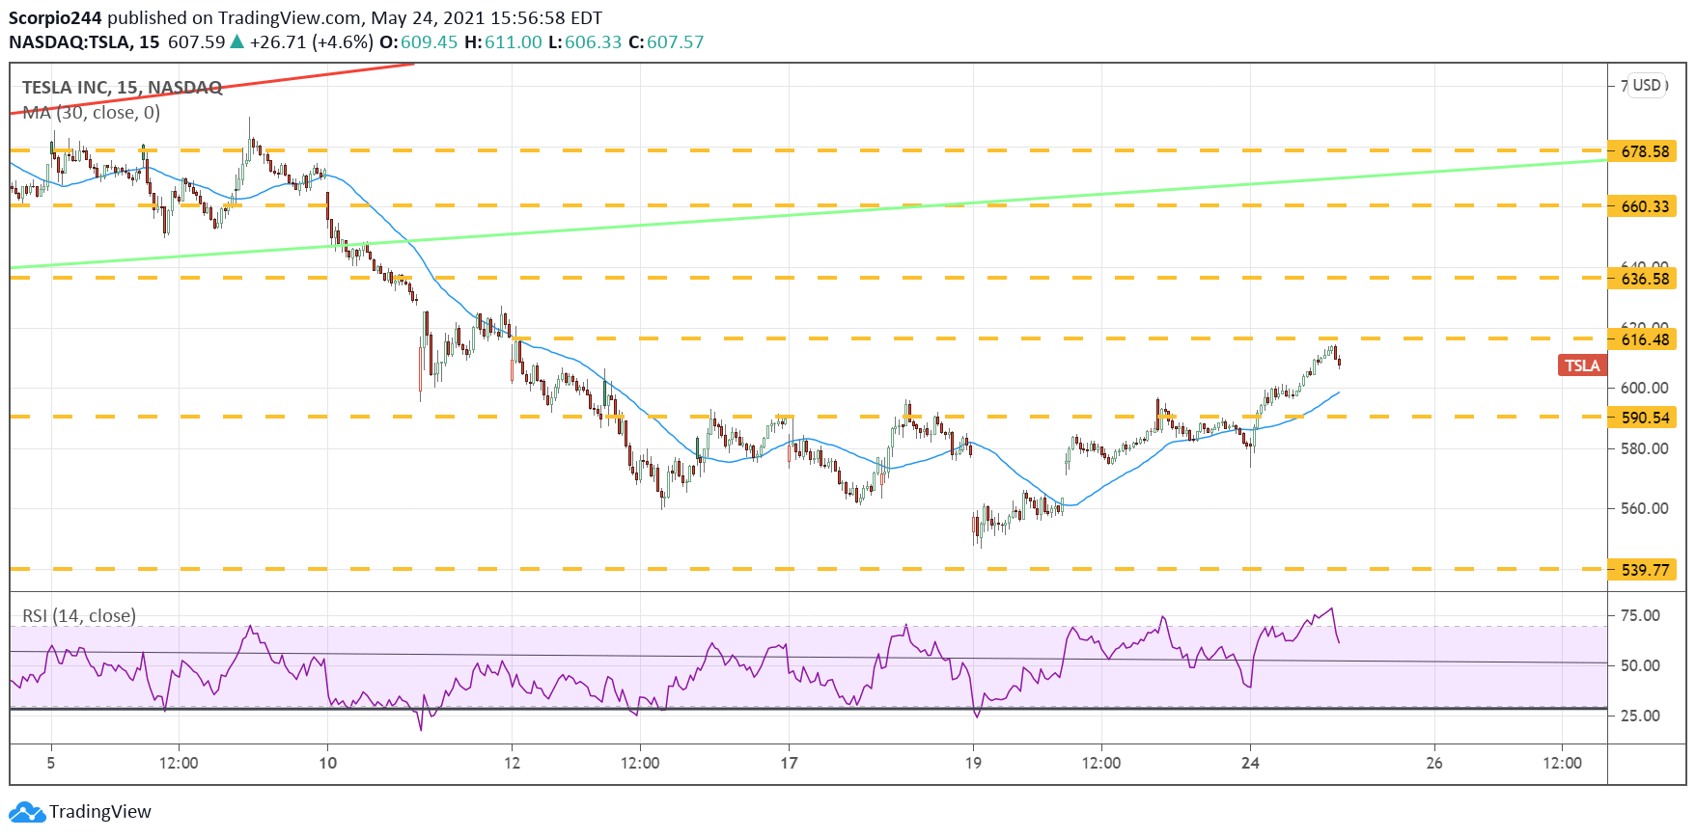Image resolution: width=1696 pixels, height=838 pixels.
Task: Click the RSI 25.00 axis value
Action: (x=1640, y=716)
